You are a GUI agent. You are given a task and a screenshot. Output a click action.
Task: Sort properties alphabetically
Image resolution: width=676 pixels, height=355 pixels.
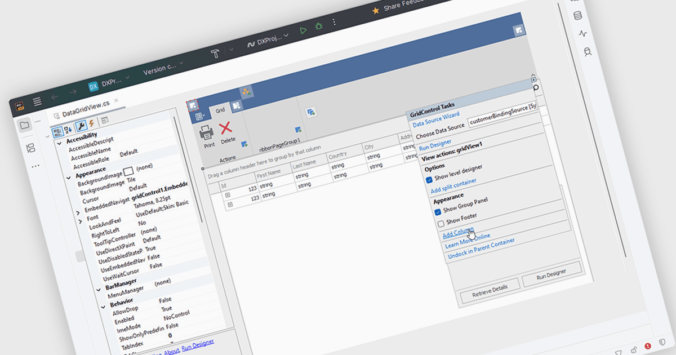(69, 129)
